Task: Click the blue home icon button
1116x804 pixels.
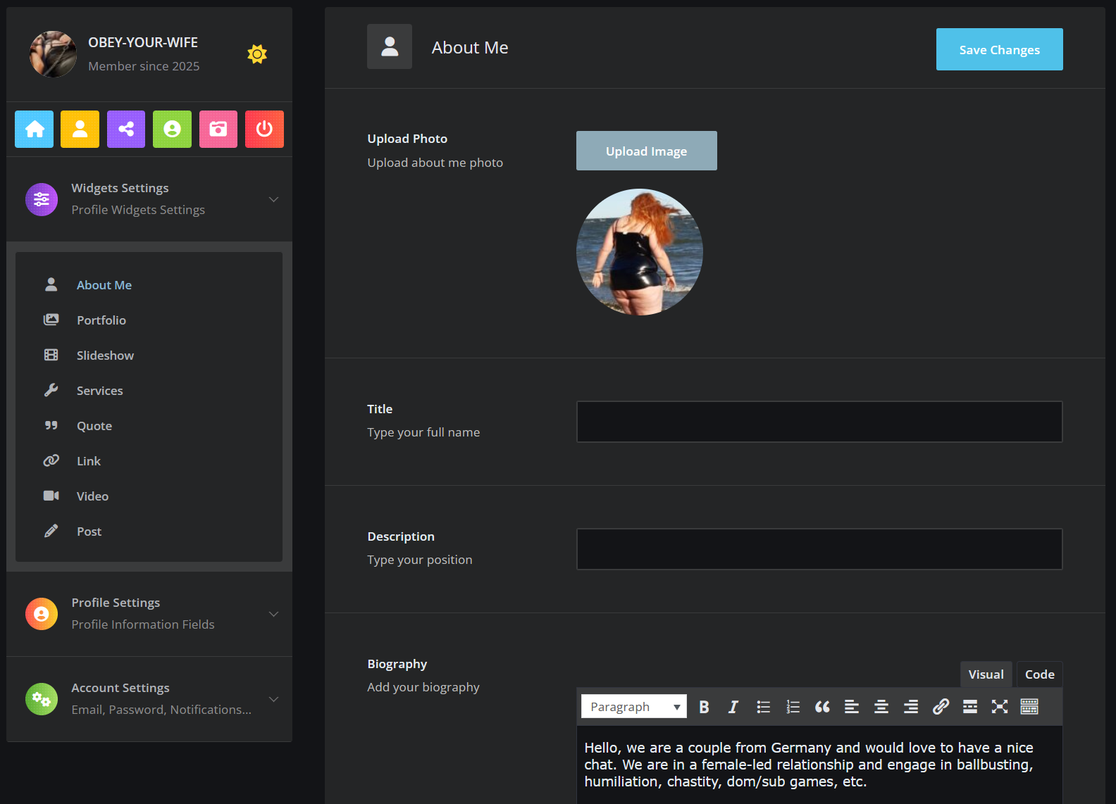Action: point(35,129)
